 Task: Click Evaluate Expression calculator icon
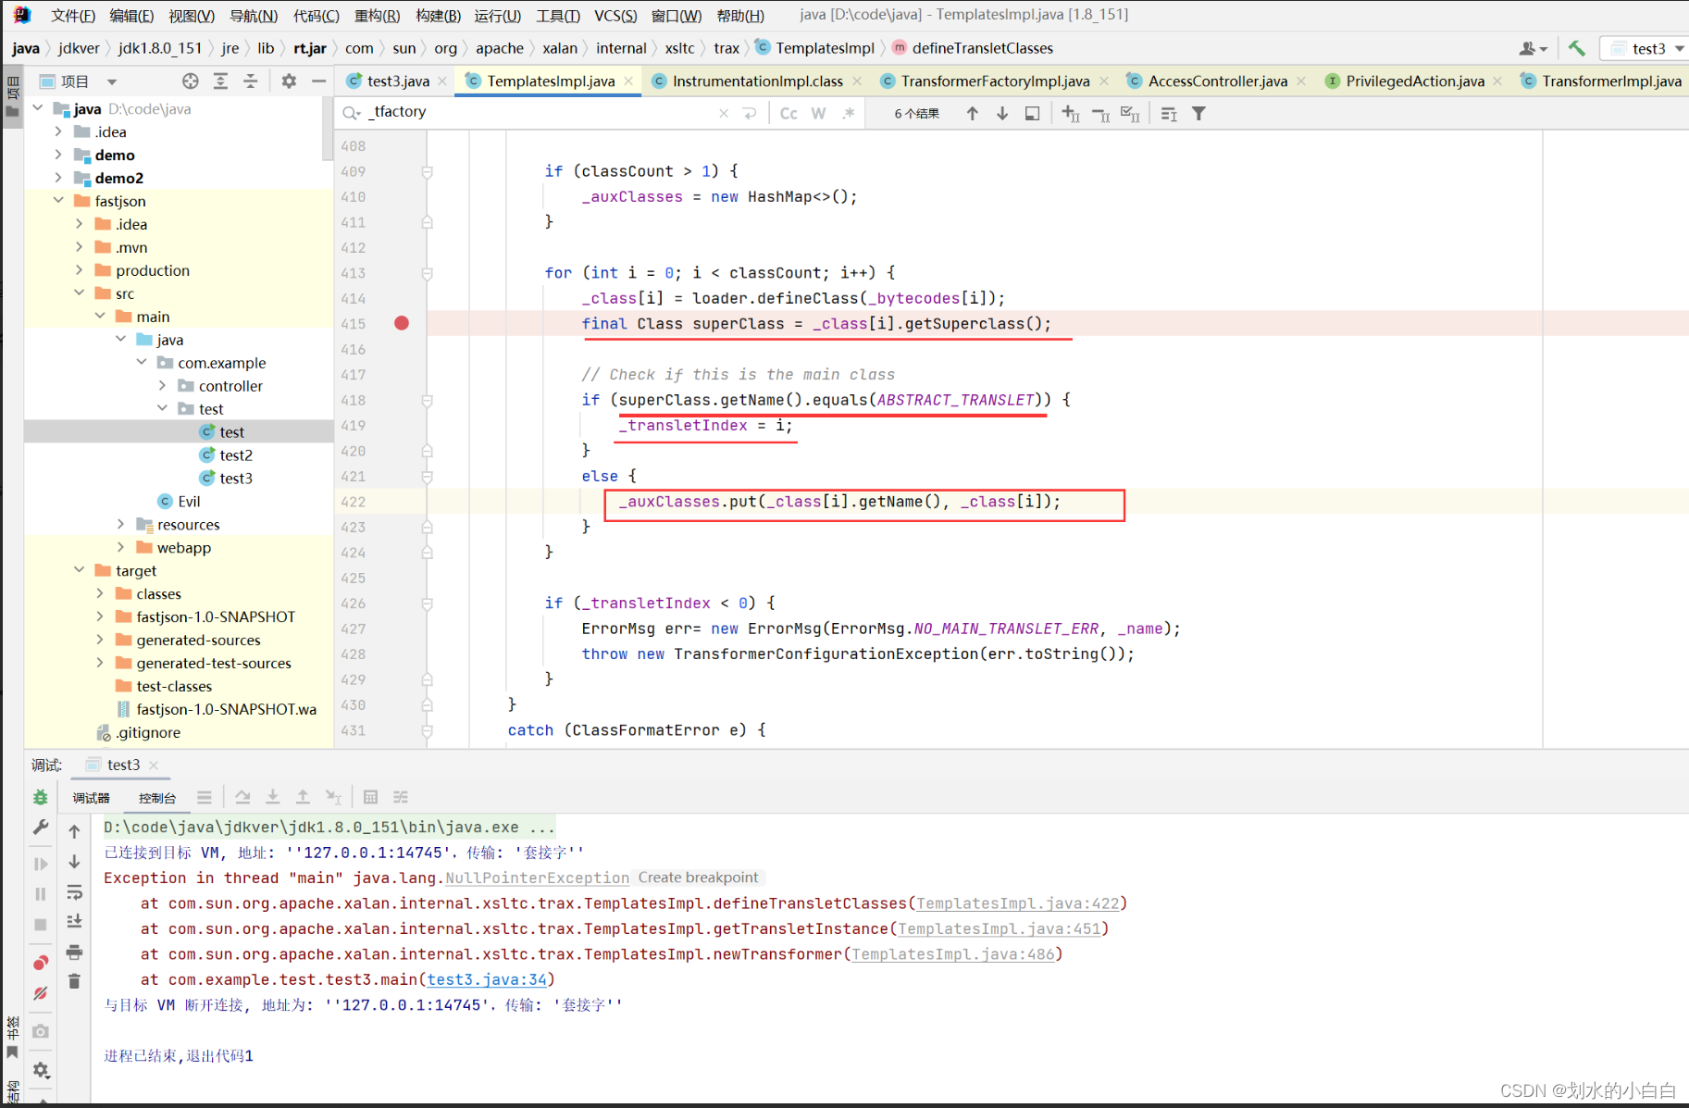(x=370, y=797)
